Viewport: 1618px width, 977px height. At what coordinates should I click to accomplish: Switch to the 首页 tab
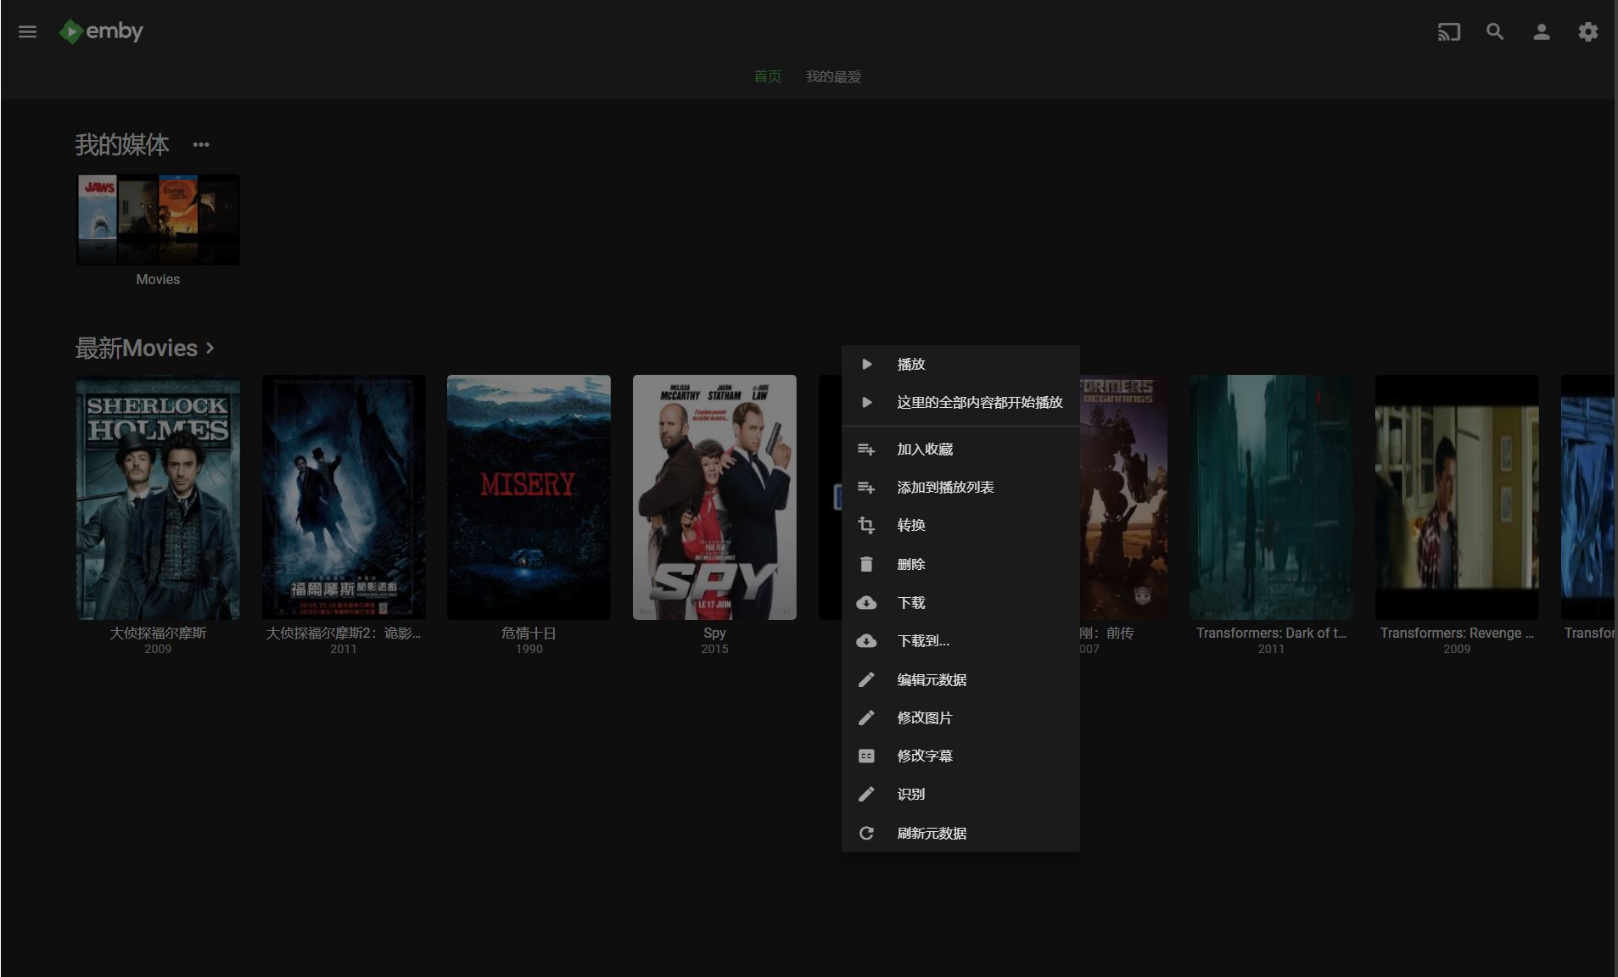point(767,76)
